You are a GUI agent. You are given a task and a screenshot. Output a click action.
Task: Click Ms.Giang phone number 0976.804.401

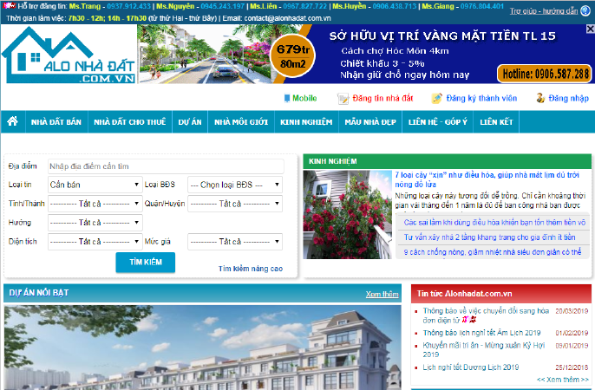pyautogui.click(x=482, y=6)
